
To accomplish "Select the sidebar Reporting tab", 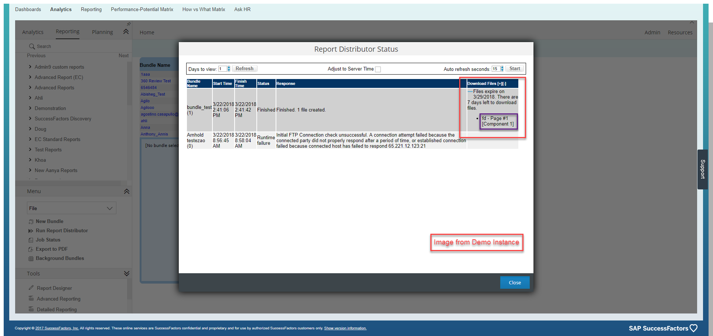I will (68, 32).
